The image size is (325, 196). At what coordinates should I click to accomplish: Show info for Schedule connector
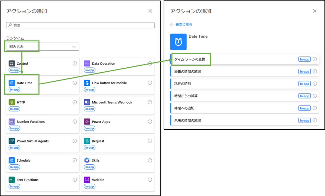click(x=75, y=160)
